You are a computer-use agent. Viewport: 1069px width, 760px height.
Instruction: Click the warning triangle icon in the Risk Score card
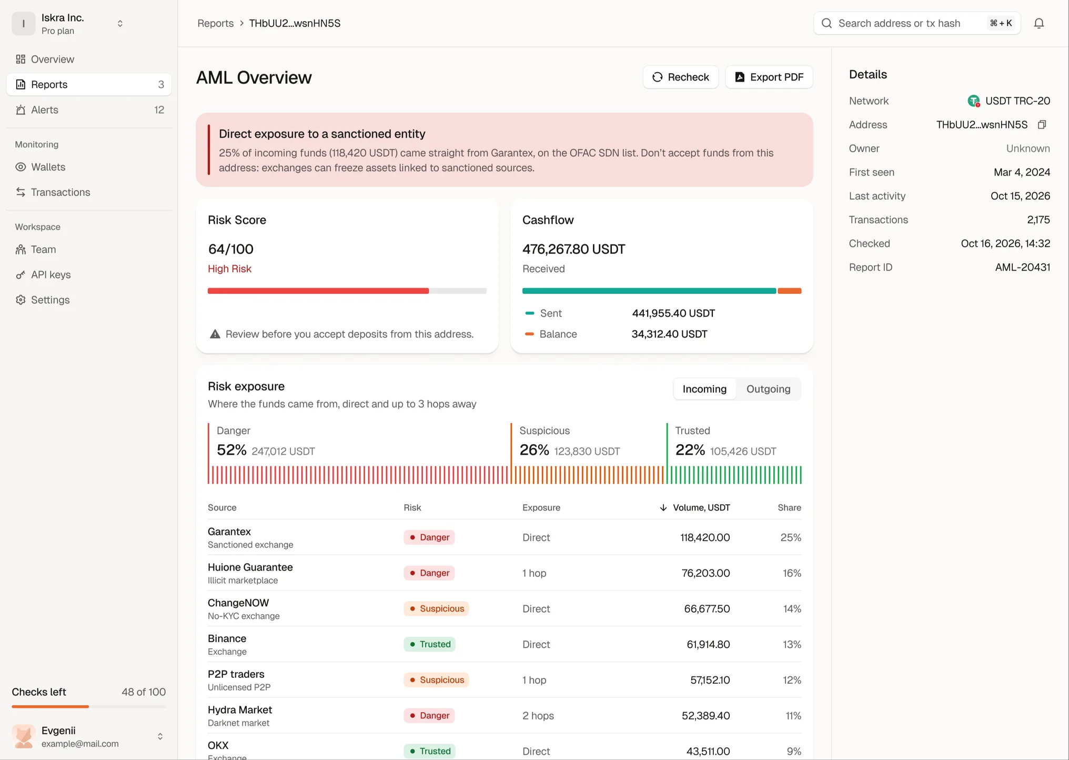[x=215, y=334]
